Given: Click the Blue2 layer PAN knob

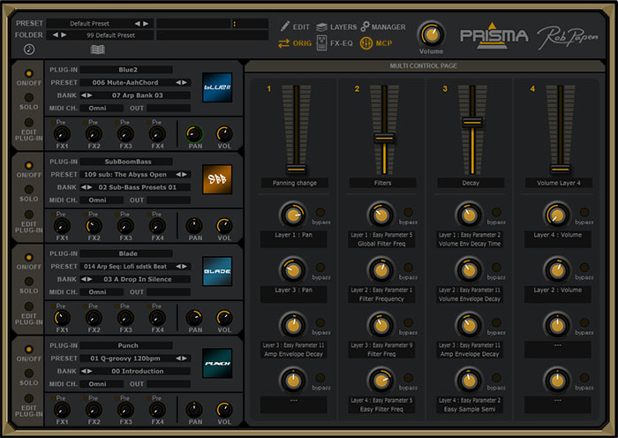Looking at the screenshot, I should pyautogui.click(x=194, y=134).
